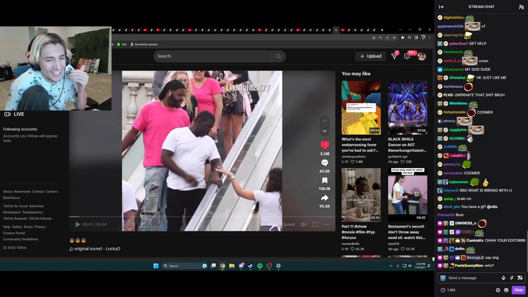Open the embarrassing favor video thumbnail
This screenshot has height=297, width=528.
pyautogui.click(x=361, y=108)
